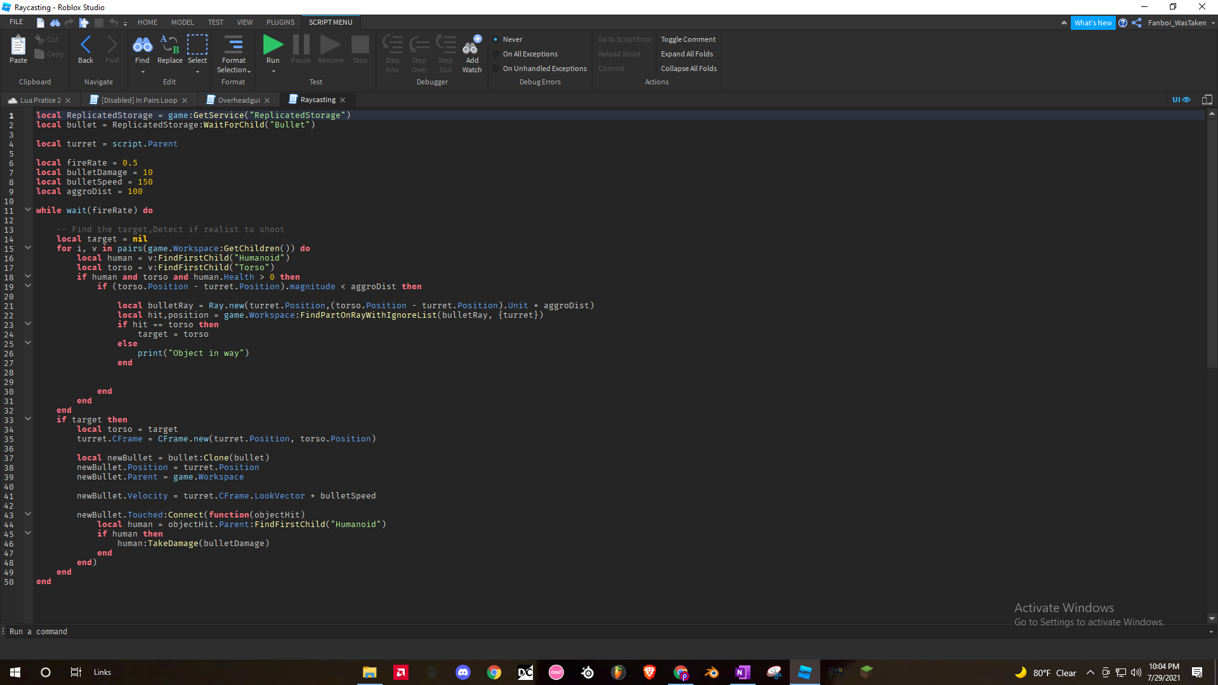This screenshot has width=1218, height=685.
Task: Select On All Exceptions option
Action: click(x=525, y=54)
